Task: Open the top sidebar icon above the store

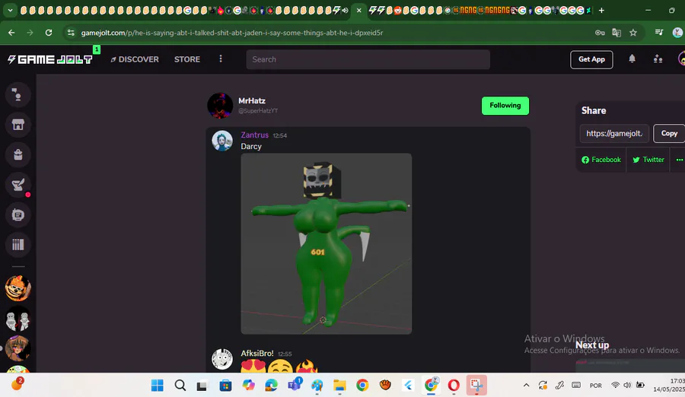Action: click(x=18, y=94)
